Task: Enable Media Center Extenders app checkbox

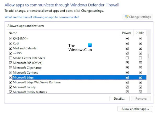Action: click(x=11, y=58)
